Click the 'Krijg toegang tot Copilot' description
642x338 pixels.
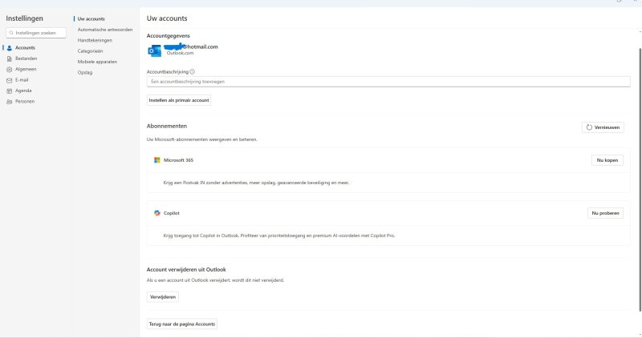coord(278,235)
